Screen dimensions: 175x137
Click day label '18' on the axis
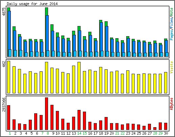click(101, 133)
